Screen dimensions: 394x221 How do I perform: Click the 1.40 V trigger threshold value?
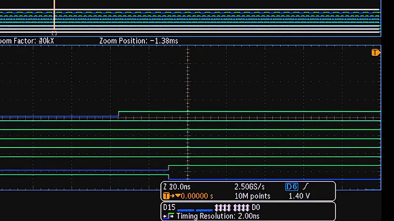click(299, 196)
